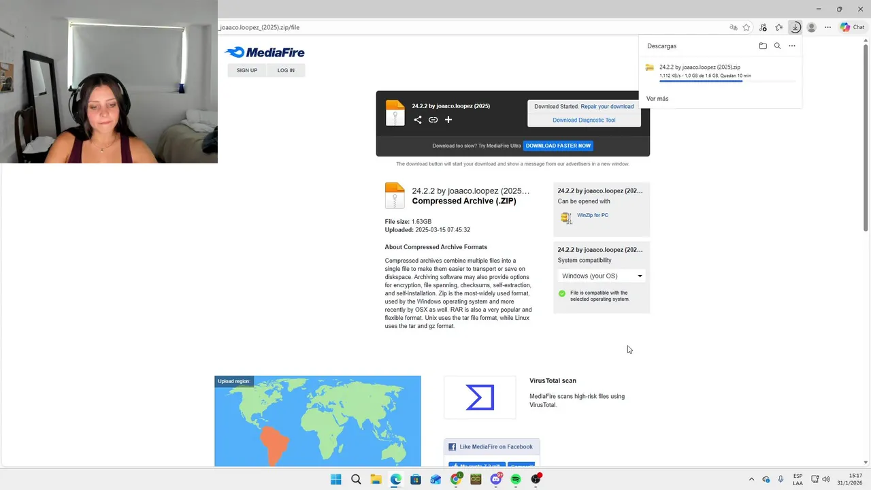Click the 'Compressed Archive (.ZIP)' heading
Screen dimensions: 871x490
coord(464,201)
